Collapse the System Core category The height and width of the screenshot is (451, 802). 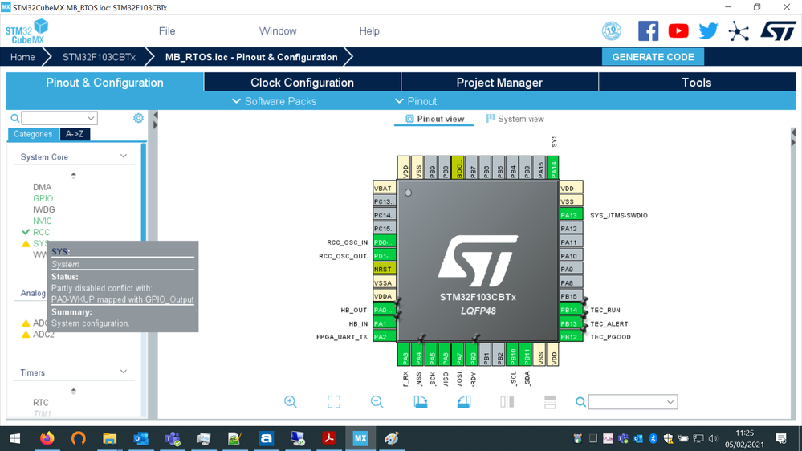124,156
